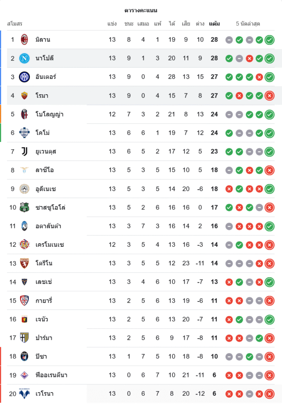Viewport: 282px width, 408px height.
Task: Click the Torino club crest
Action: 25,263
